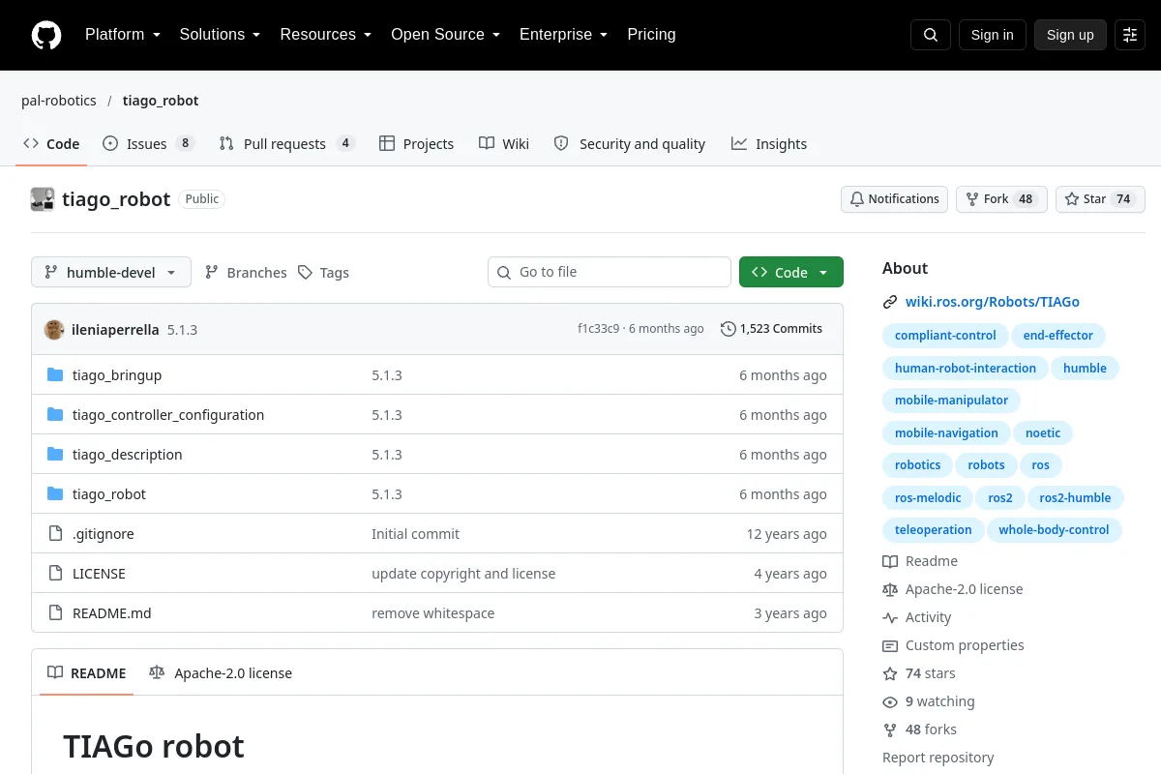Click the README.md file icon
The height and width of the screenshot is (774, 1161).
[55, 613]
